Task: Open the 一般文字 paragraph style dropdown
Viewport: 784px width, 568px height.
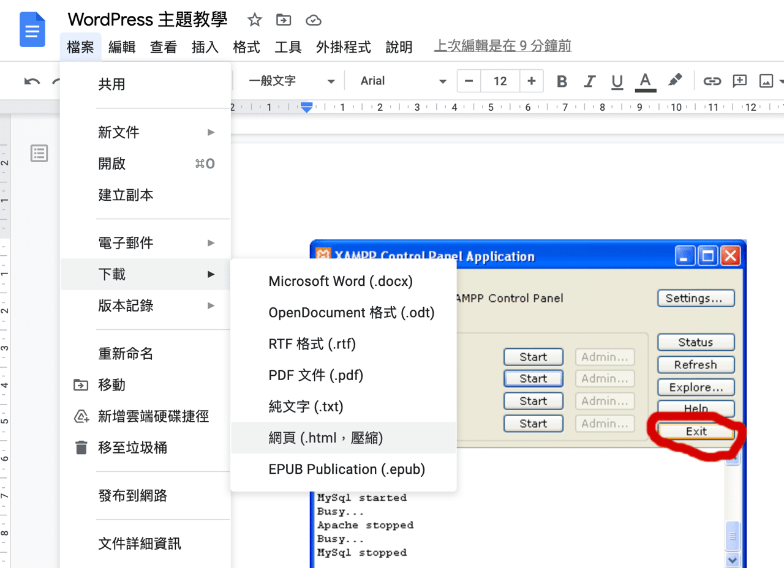Action: (x=292, y=81)
